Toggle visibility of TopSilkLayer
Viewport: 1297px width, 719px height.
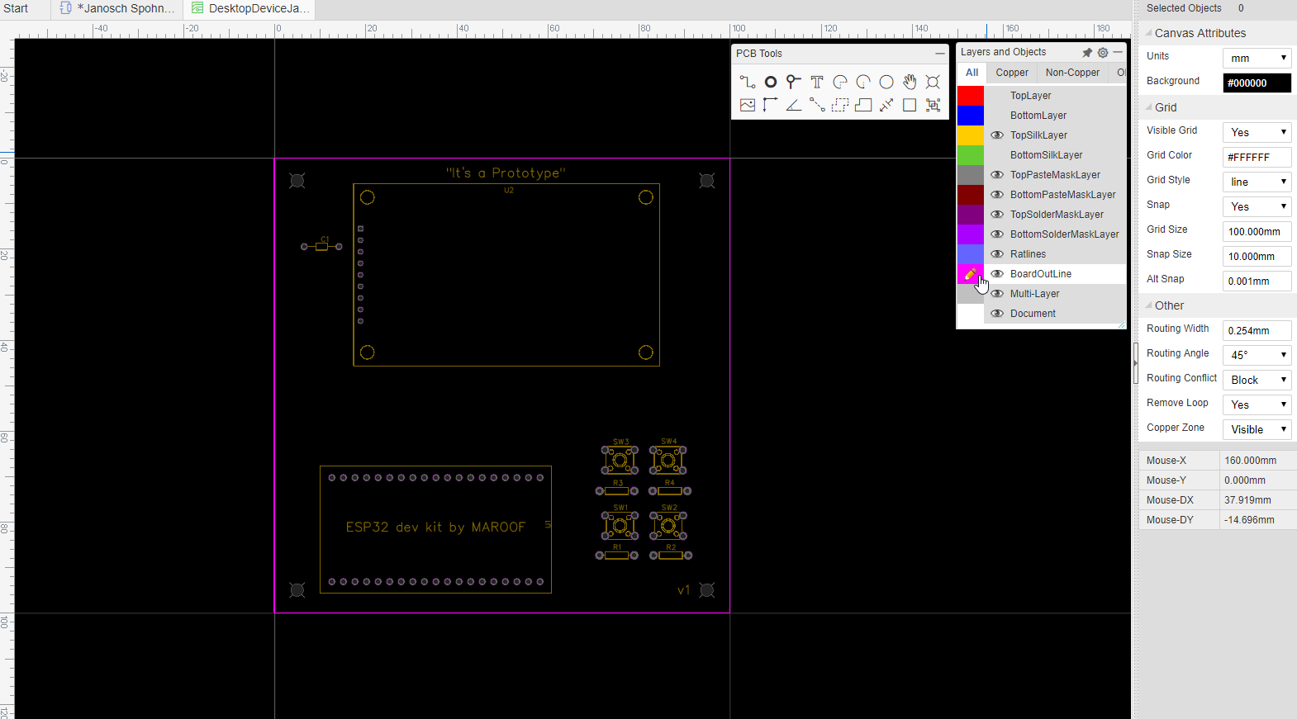(x=997, y=135)
